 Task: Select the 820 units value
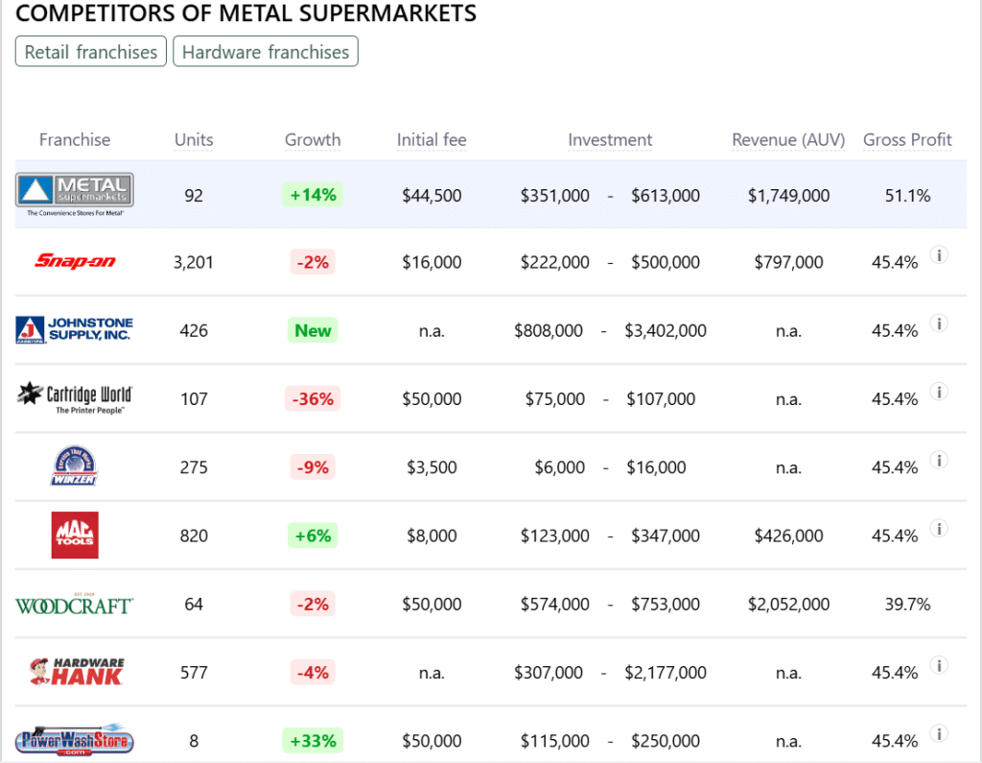click(x=194, y=536)
